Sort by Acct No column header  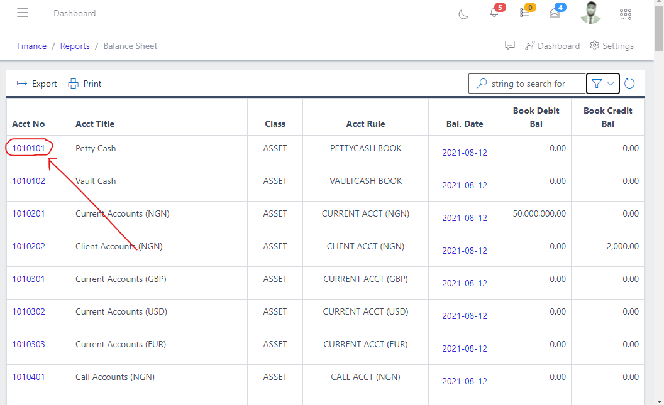point(28,124)
